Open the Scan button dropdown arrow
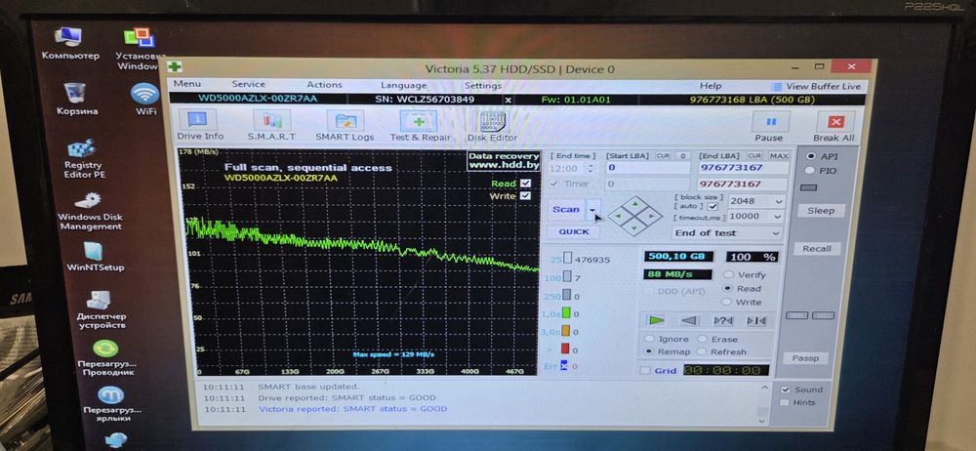 [592, 210]
